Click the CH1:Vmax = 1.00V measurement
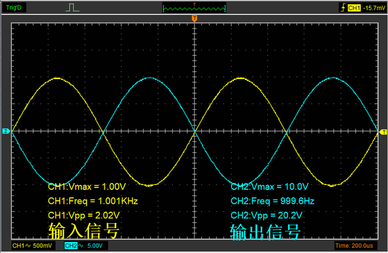 87,186
